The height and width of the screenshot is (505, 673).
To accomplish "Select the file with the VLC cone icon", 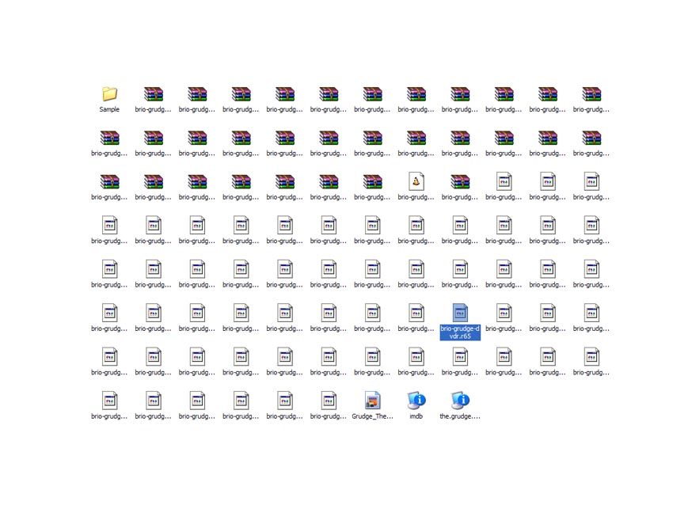I will point(416,181).
